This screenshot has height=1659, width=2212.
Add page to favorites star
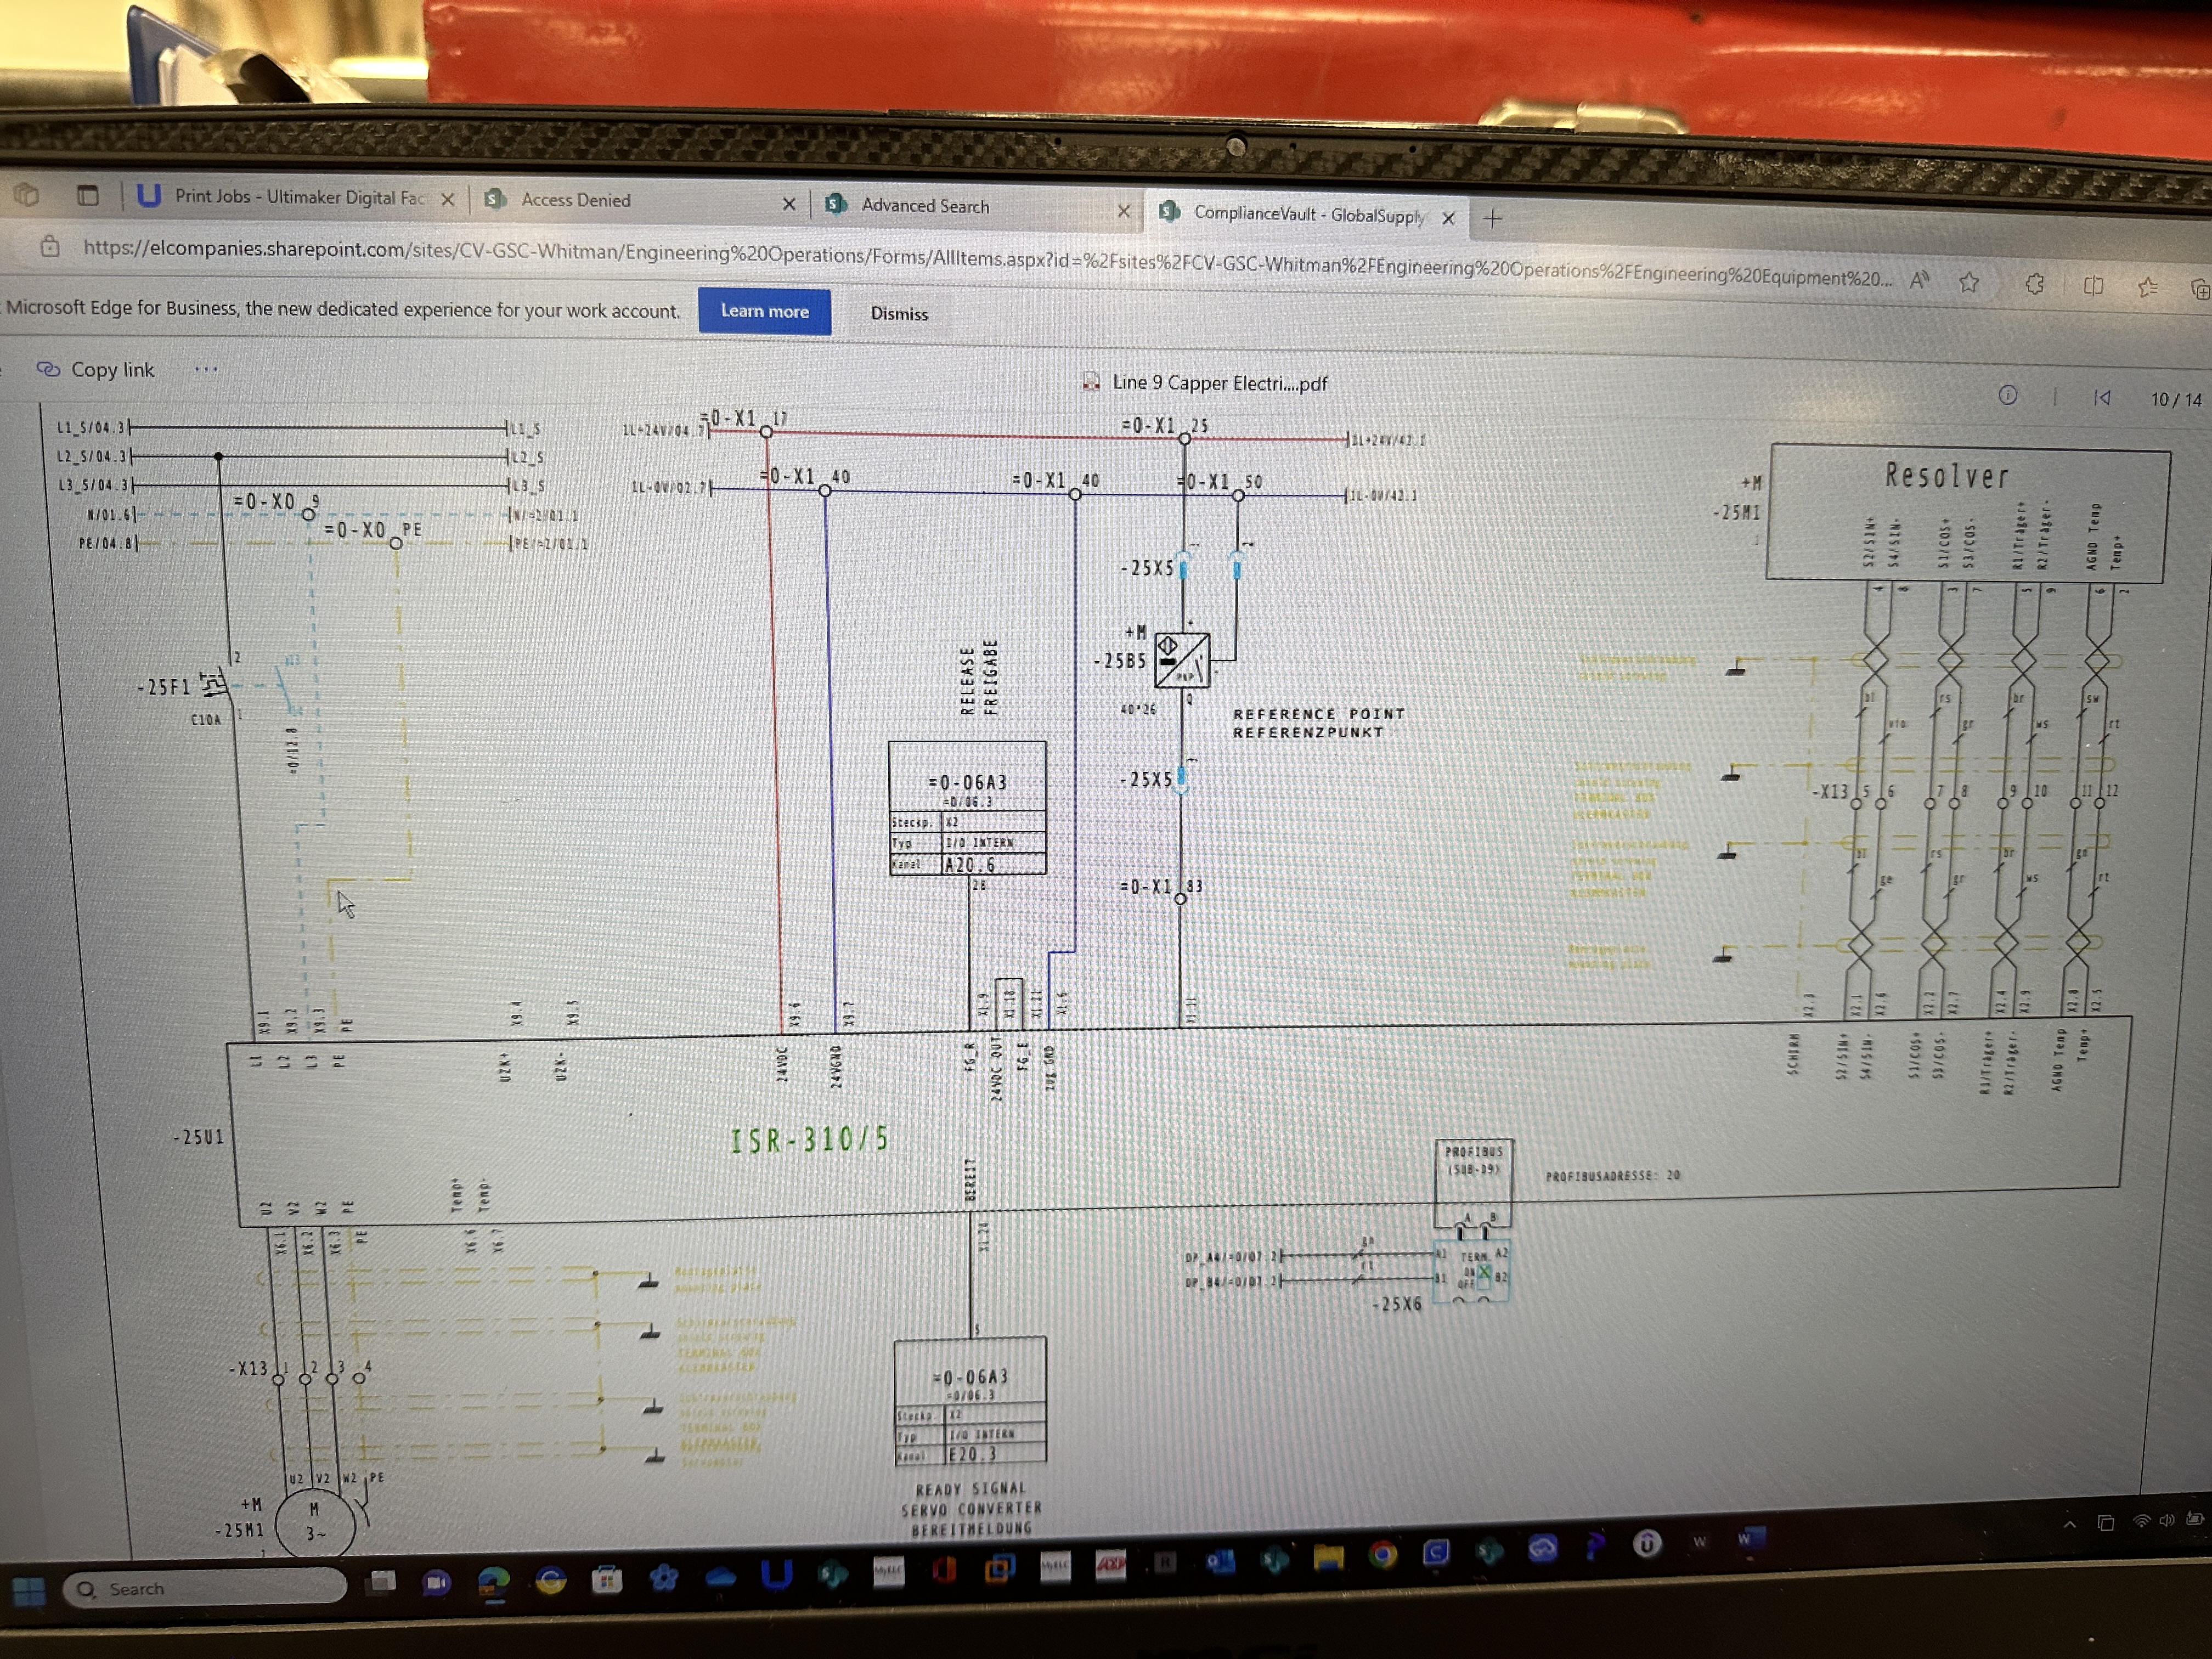pos(1969,283)
